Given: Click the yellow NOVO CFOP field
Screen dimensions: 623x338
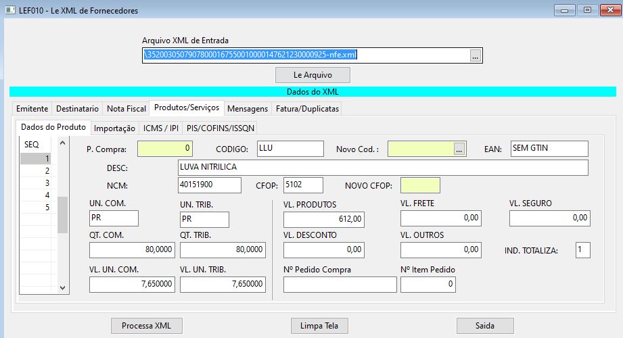Looking at the screenshot, I should pos(420,185).
